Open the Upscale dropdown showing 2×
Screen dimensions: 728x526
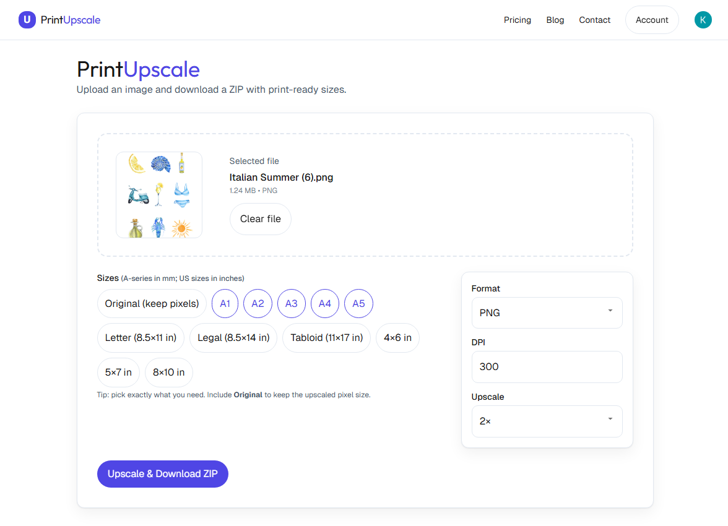click(547, 421)
